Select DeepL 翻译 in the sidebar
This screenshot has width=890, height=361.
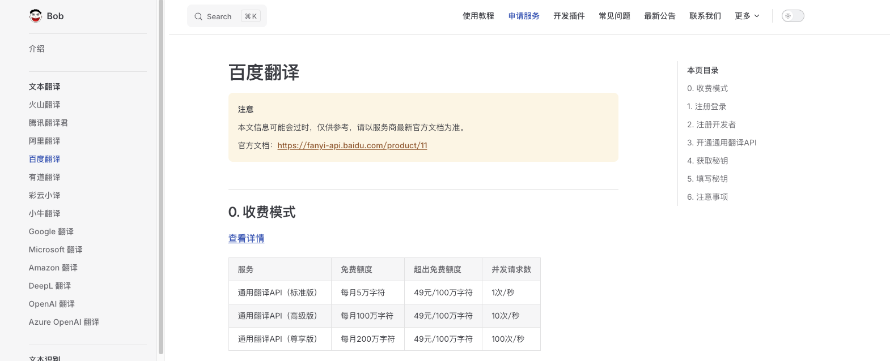tap(50, 286)
